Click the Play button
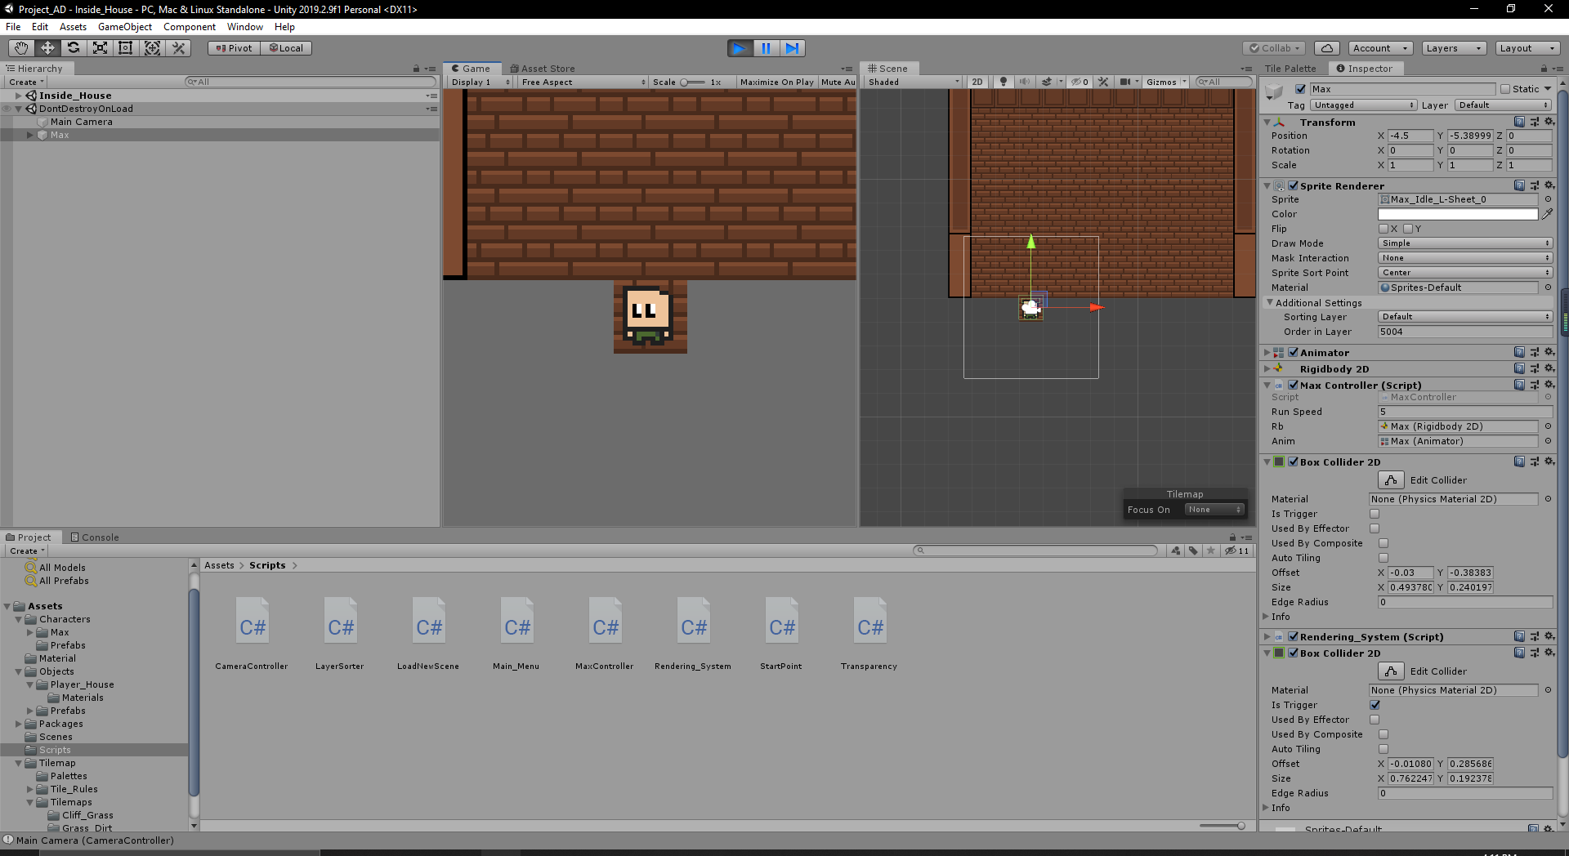Screen dimensions: 1569x856 click(740, 48)
